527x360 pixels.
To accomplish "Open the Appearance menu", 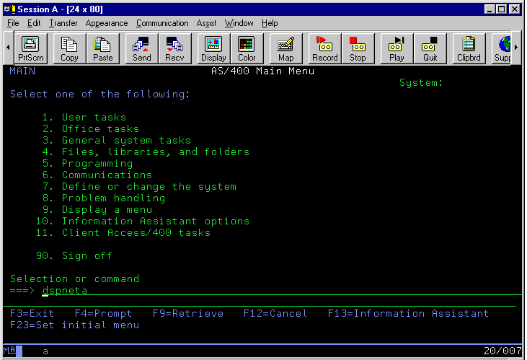I will (x=107, y=23).
